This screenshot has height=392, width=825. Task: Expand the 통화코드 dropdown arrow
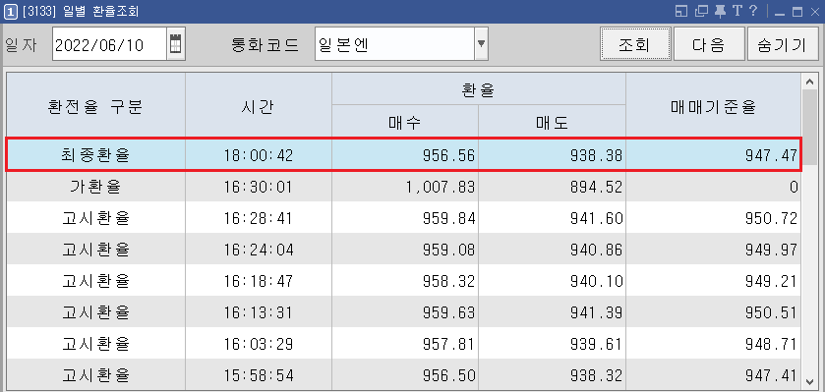481,44
